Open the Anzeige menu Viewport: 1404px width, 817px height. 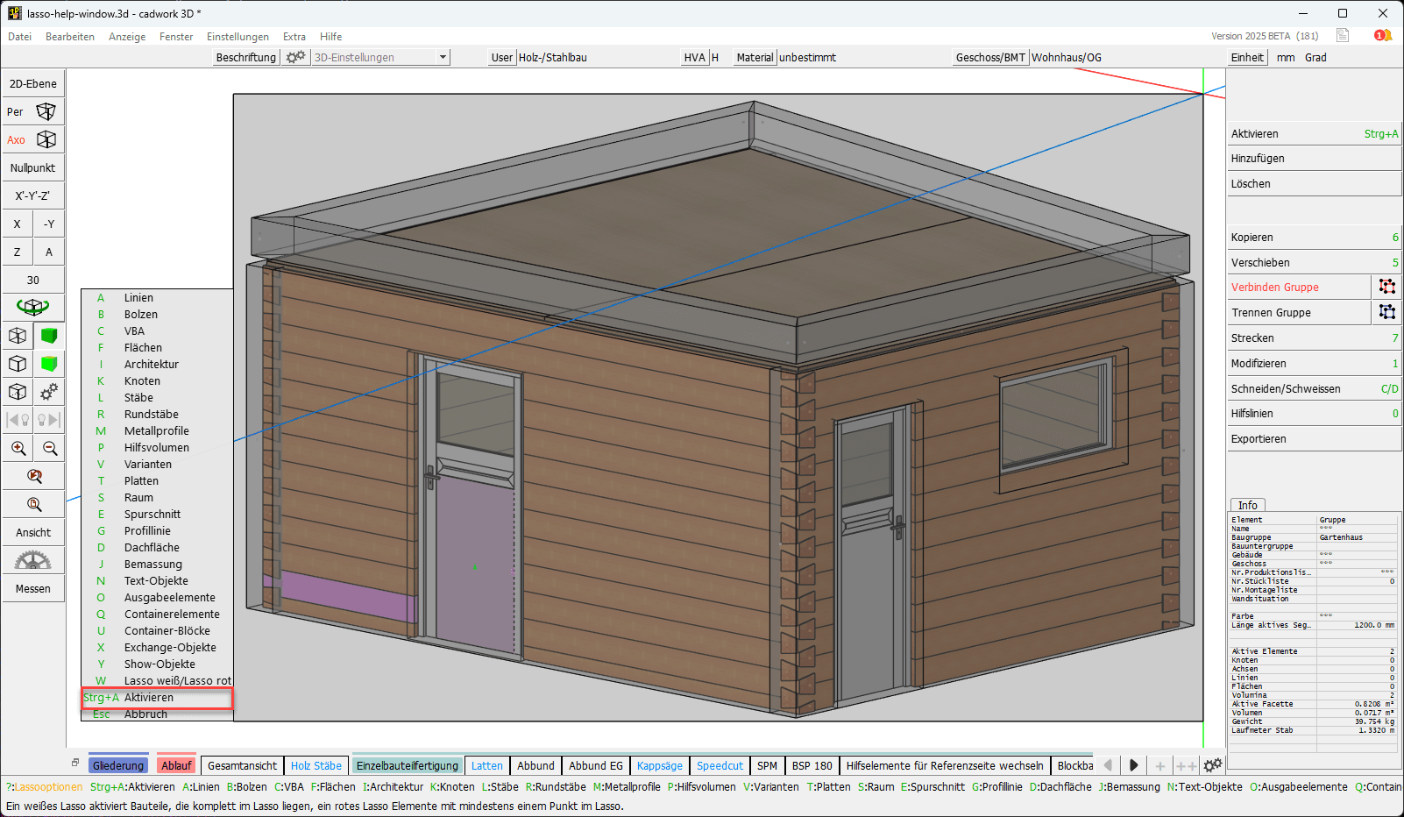pos(127,37)
